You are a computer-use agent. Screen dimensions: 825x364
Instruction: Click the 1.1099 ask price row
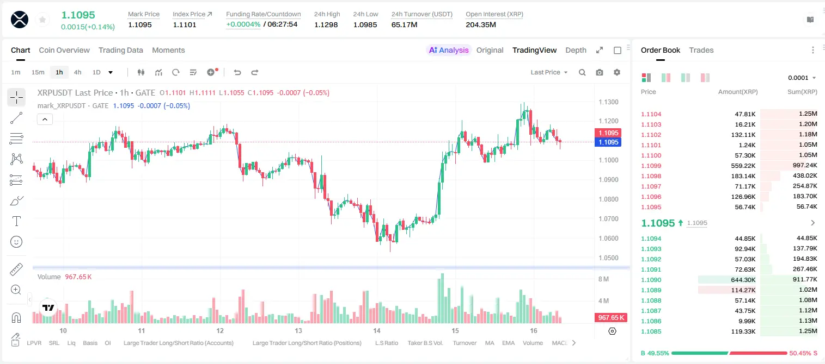(729, 166)
